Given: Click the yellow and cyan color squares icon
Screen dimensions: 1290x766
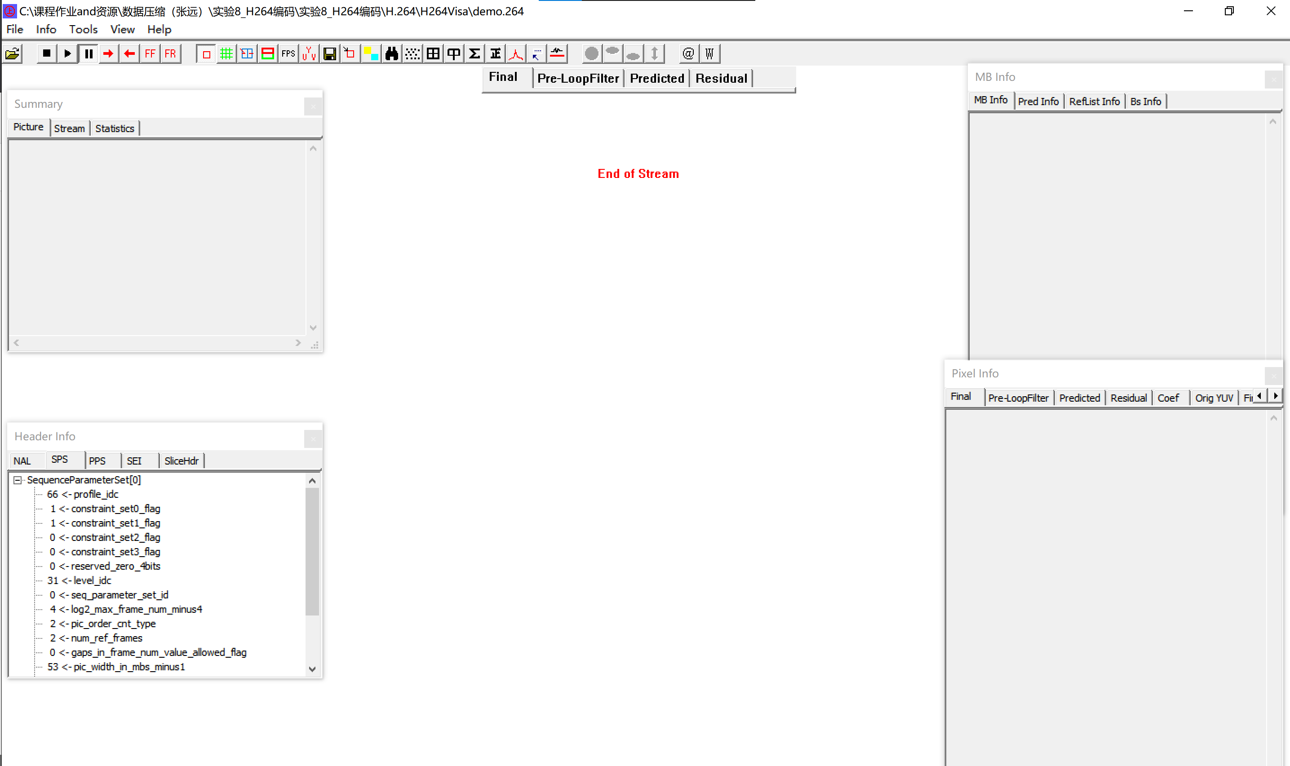Looking at the screenshot, I should (371, 53).
